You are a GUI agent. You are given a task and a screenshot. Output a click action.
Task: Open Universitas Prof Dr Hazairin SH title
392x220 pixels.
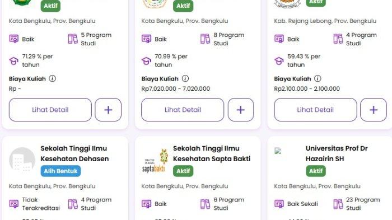coord(337,153)
